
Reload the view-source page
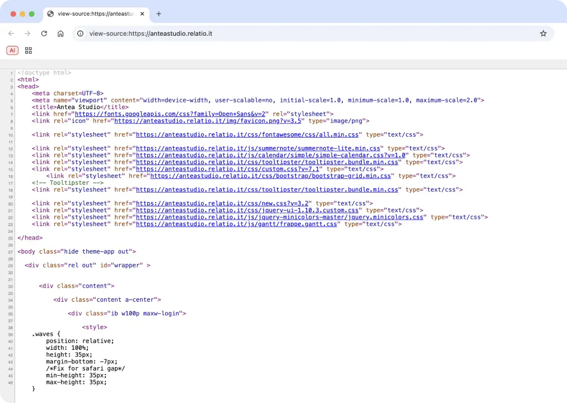point(44,34)
